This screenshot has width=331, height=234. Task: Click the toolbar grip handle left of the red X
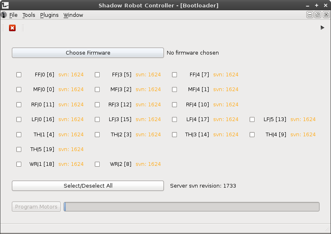coord(3,28)
